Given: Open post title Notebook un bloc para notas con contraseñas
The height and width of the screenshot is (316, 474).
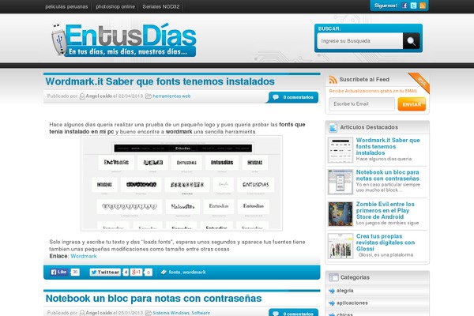Looking at the screenshot, I should [x=153, y=298].
